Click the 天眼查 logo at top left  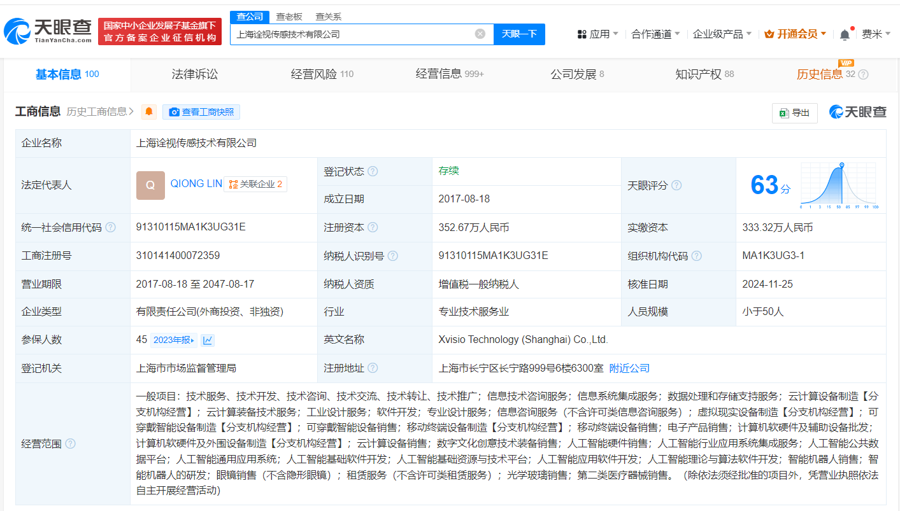point(48,30)
